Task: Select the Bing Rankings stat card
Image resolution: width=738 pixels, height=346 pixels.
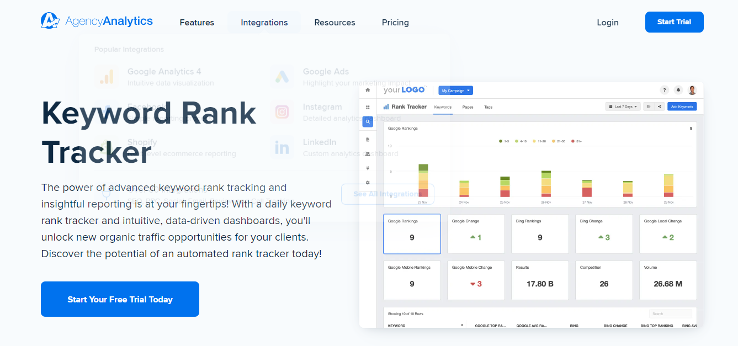Action: [x=540, y=234]
